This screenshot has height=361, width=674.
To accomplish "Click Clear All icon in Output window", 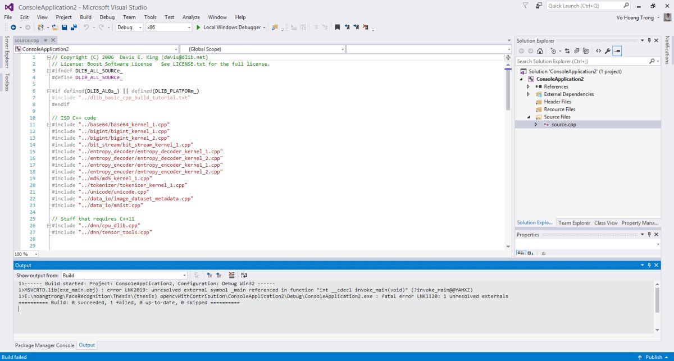I will [x=232, y=275].
